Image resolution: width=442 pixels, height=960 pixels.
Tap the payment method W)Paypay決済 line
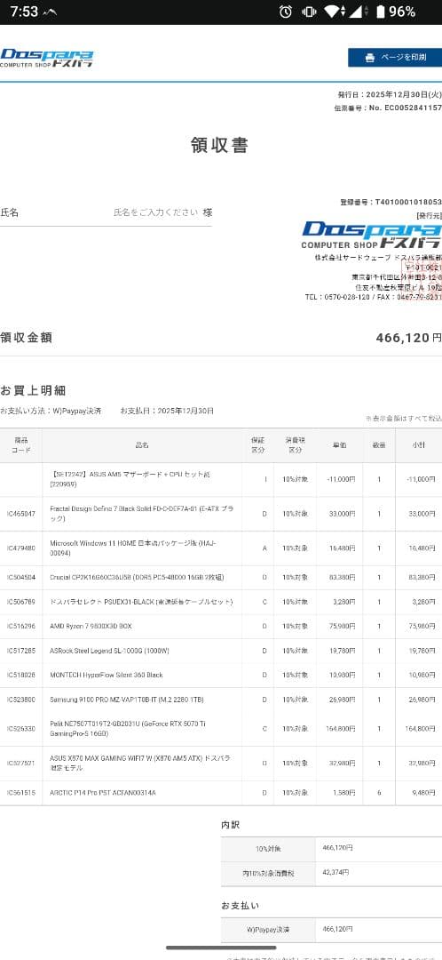click(51, 411)
